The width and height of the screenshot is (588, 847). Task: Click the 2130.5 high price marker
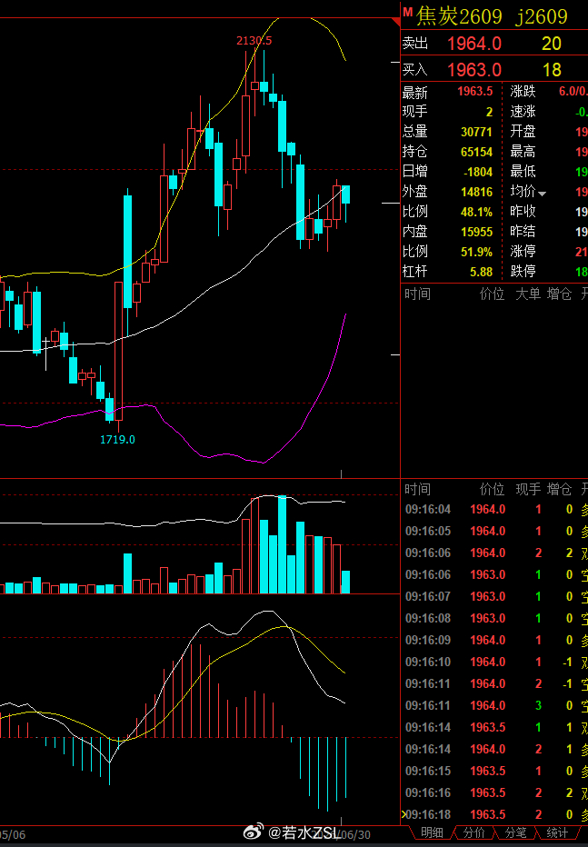click(x=254, y=41)
